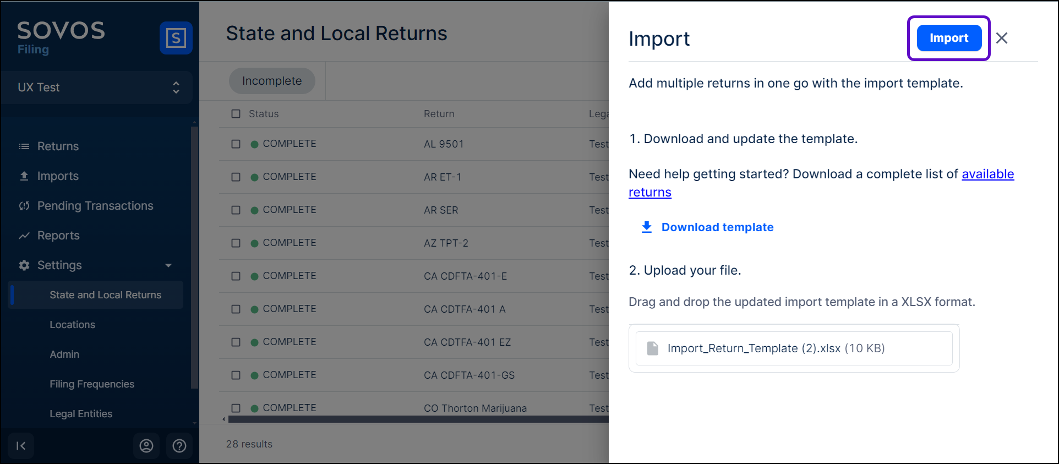Screen dimensions: 1059x464
Task: Collapse the Settings menu arrow
Action: point(168,265)
